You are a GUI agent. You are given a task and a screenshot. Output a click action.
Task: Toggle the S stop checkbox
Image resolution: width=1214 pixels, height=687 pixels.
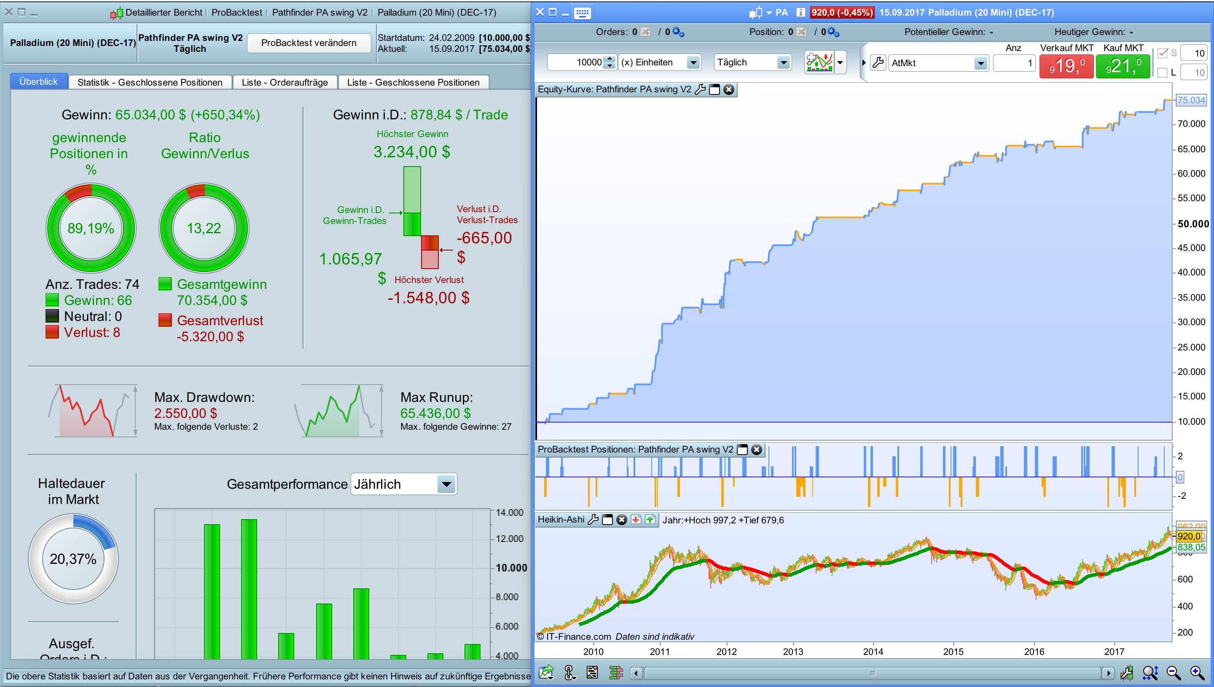coord(1162,53)
